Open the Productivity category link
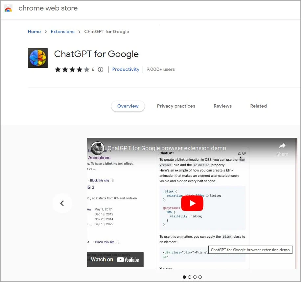 pos(126,70)
